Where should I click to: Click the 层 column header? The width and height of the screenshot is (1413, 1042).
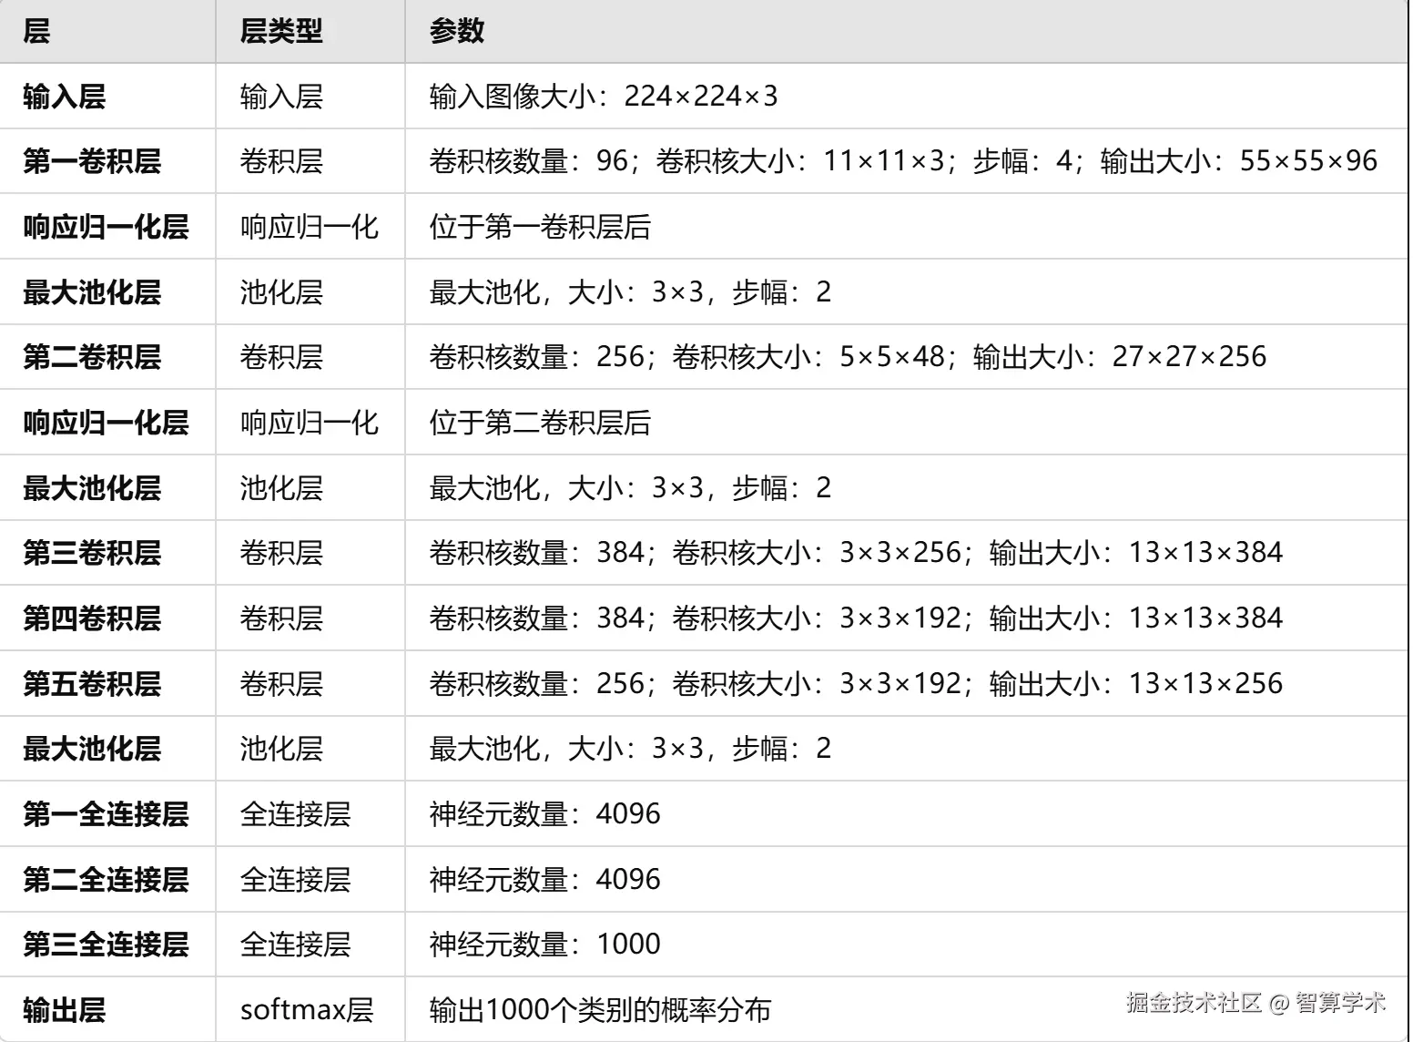(x=35, y=30)
